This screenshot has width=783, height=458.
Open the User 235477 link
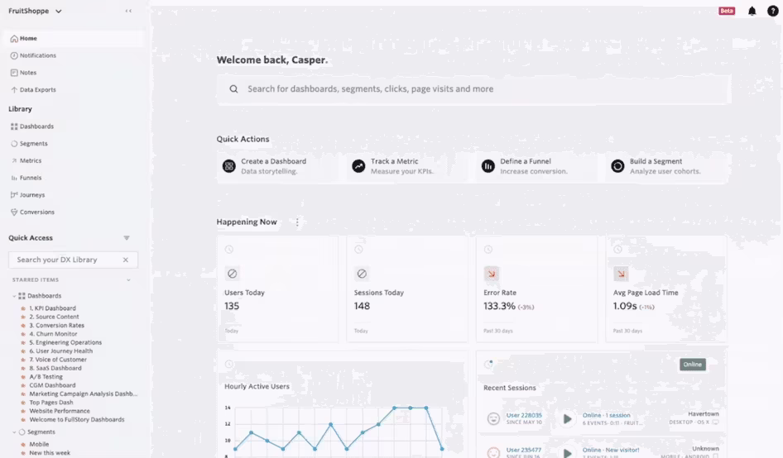pyautogui.click(x=524, y=450)
